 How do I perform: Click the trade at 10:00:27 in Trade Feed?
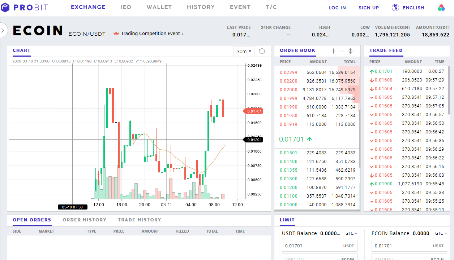(407, 71)
